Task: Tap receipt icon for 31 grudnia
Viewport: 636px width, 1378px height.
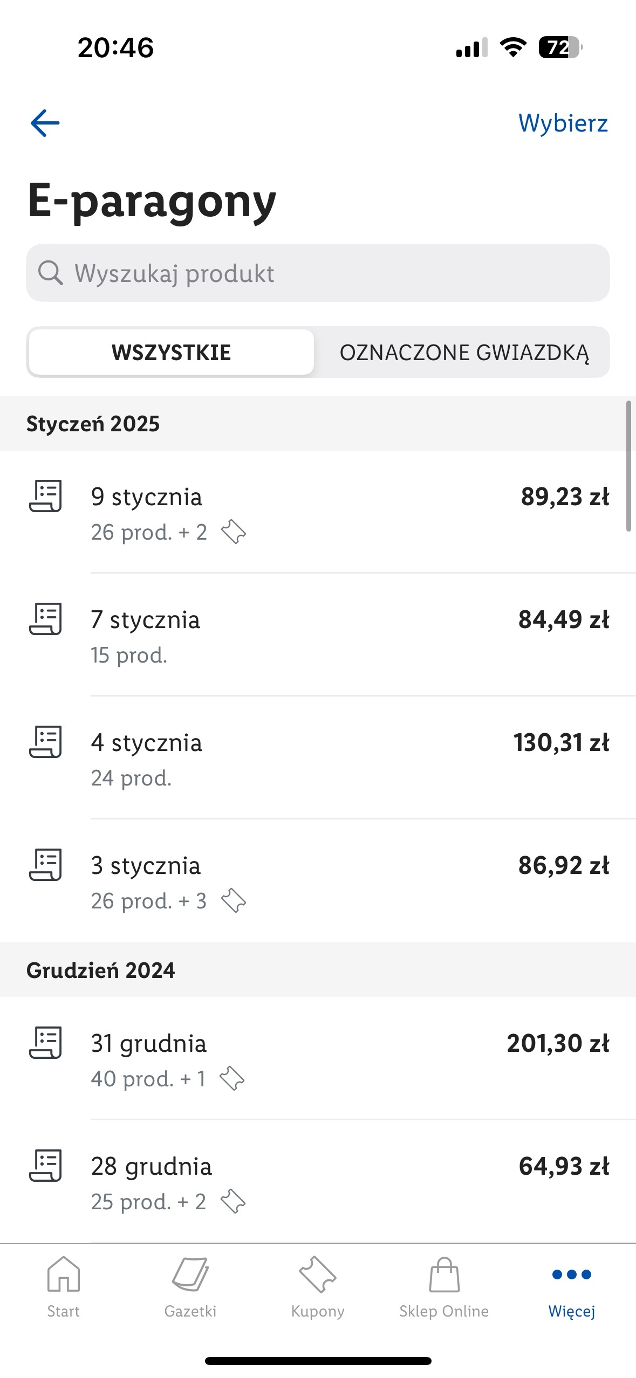Action: [x=46, y=1043]
